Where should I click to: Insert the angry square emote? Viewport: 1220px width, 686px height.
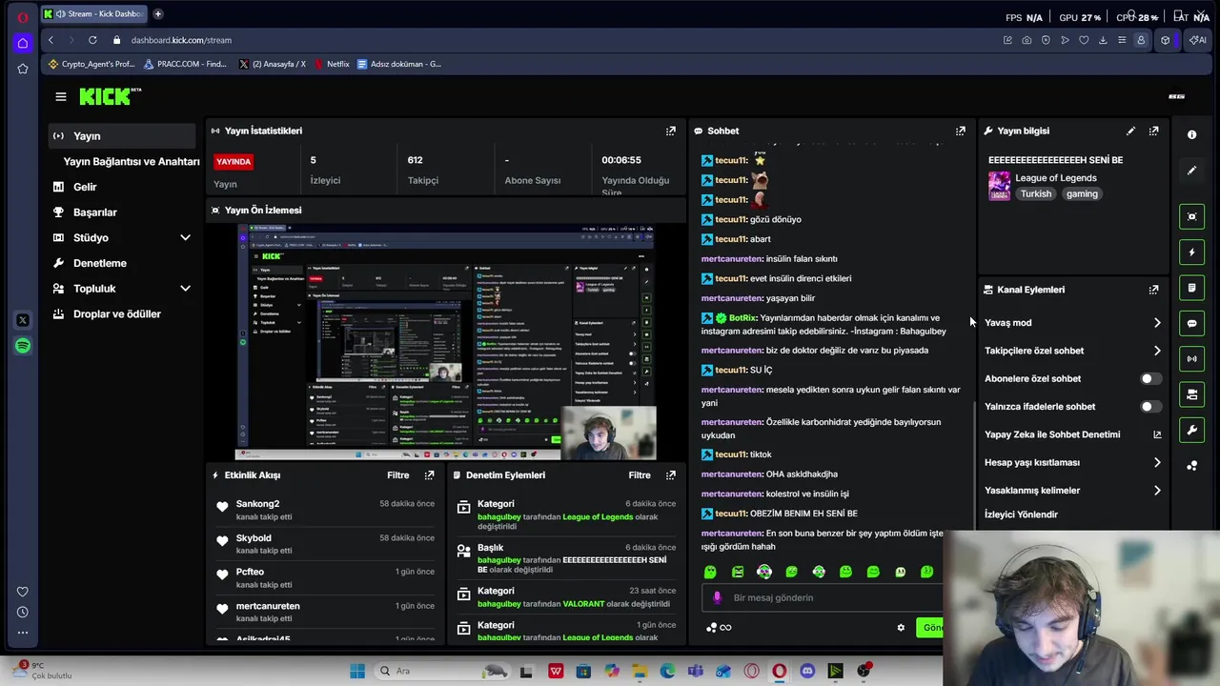[738, 572]
